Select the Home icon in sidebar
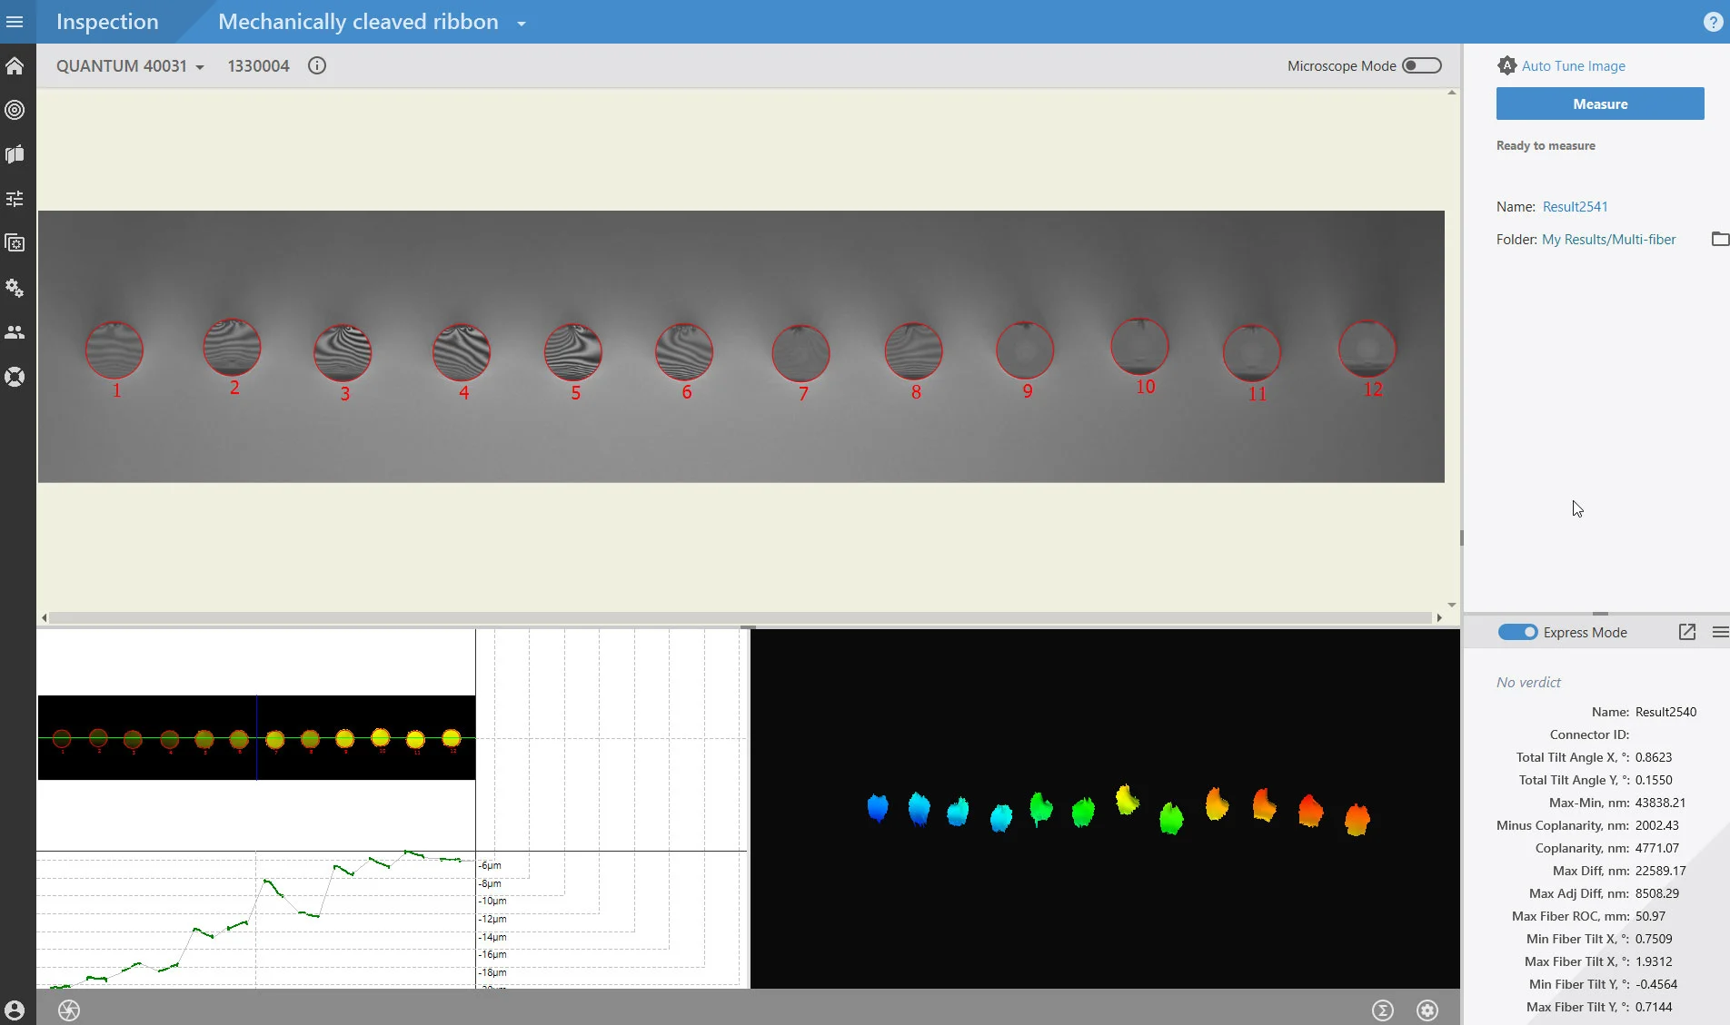This screenshot has width=1730, height=1025. coord(15,65)
